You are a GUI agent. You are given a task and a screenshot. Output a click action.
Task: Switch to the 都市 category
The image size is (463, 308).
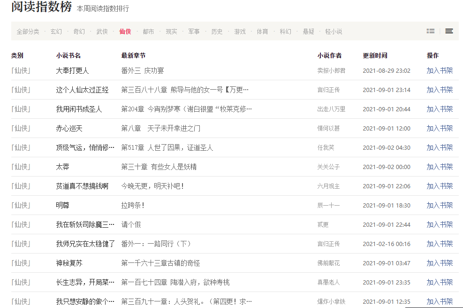tap(148, 31)
